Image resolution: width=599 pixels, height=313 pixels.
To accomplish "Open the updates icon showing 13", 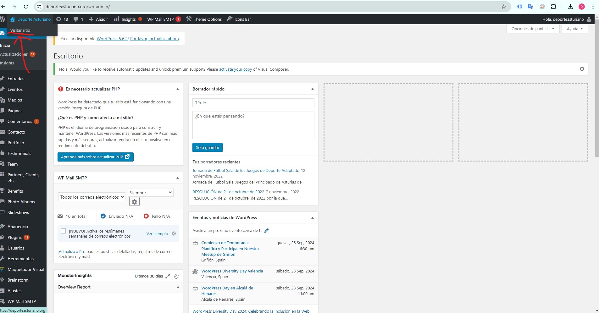I will 58,19.
